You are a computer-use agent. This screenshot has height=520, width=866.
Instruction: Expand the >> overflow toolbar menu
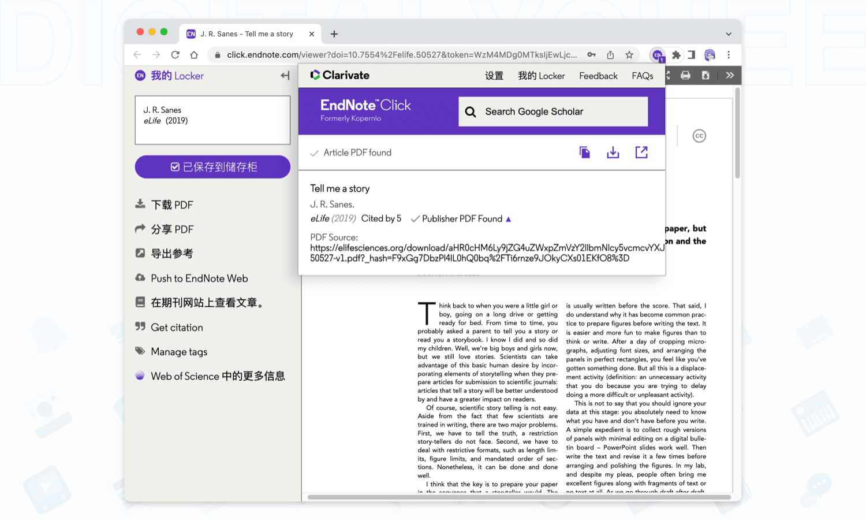(x=730, y=75)
